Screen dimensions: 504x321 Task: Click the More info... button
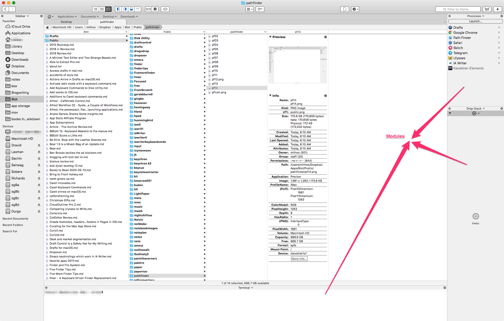click(x=299, y=259)
